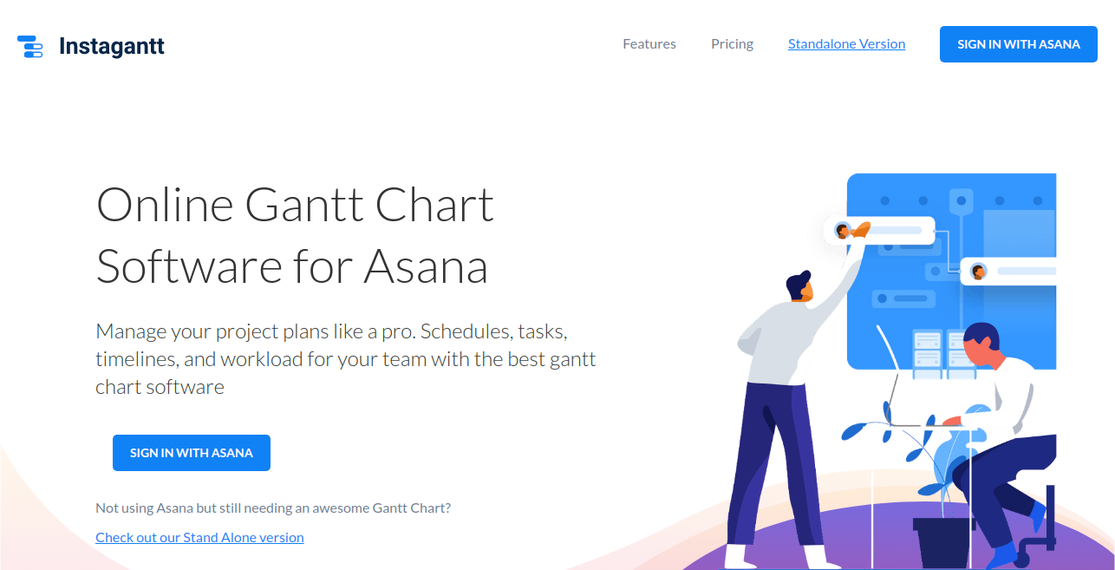Click the Sign In With Asana button below the description

tap(192, 453)
